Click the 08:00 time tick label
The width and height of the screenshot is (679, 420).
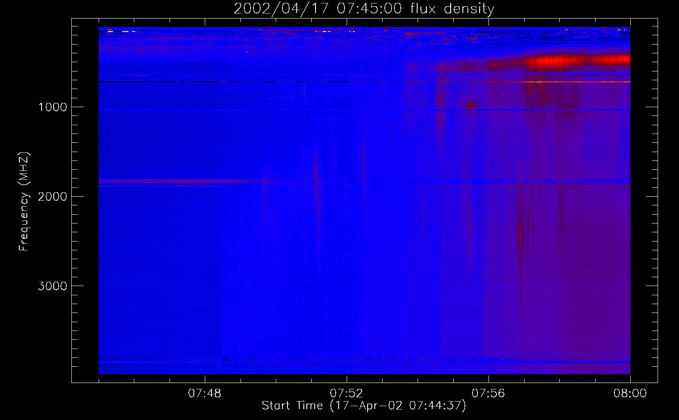click(630, 394)
